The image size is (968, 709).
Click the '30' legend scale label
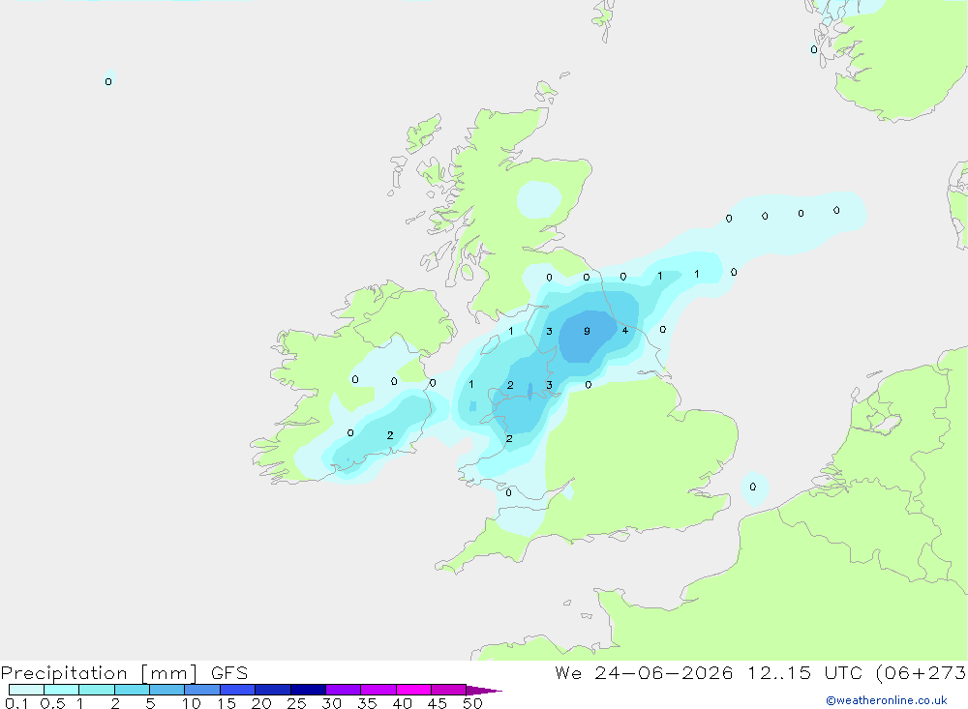331,703
